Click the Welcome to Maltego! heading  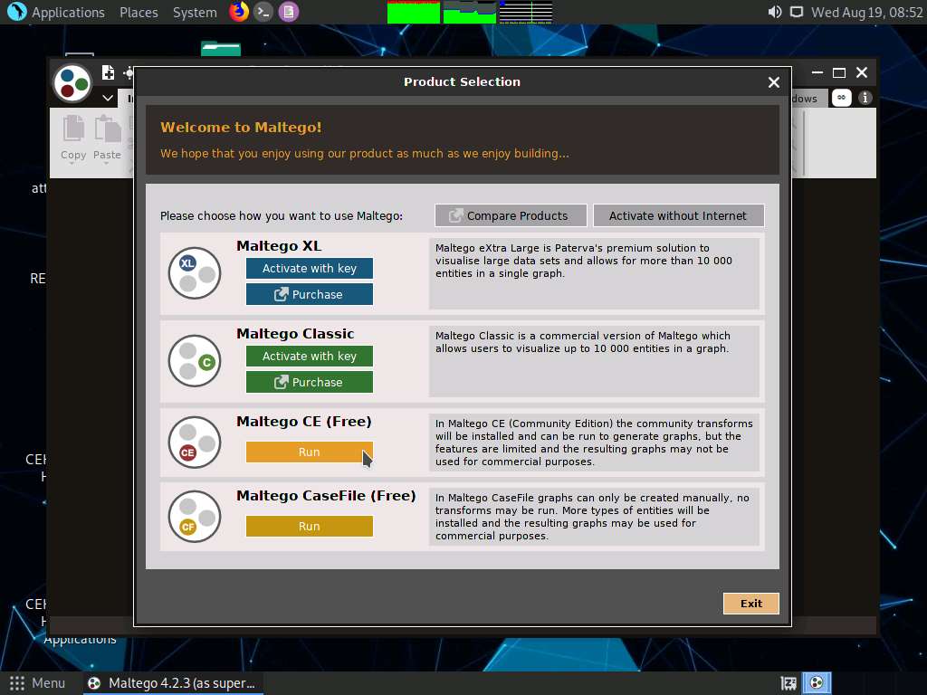(241, 127)
